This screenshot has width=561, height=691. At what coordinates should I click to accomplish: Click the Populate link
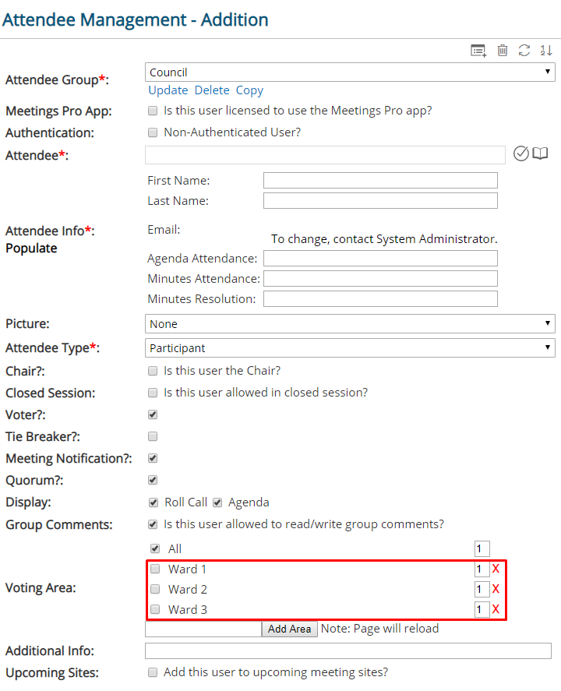pos(31,249)
